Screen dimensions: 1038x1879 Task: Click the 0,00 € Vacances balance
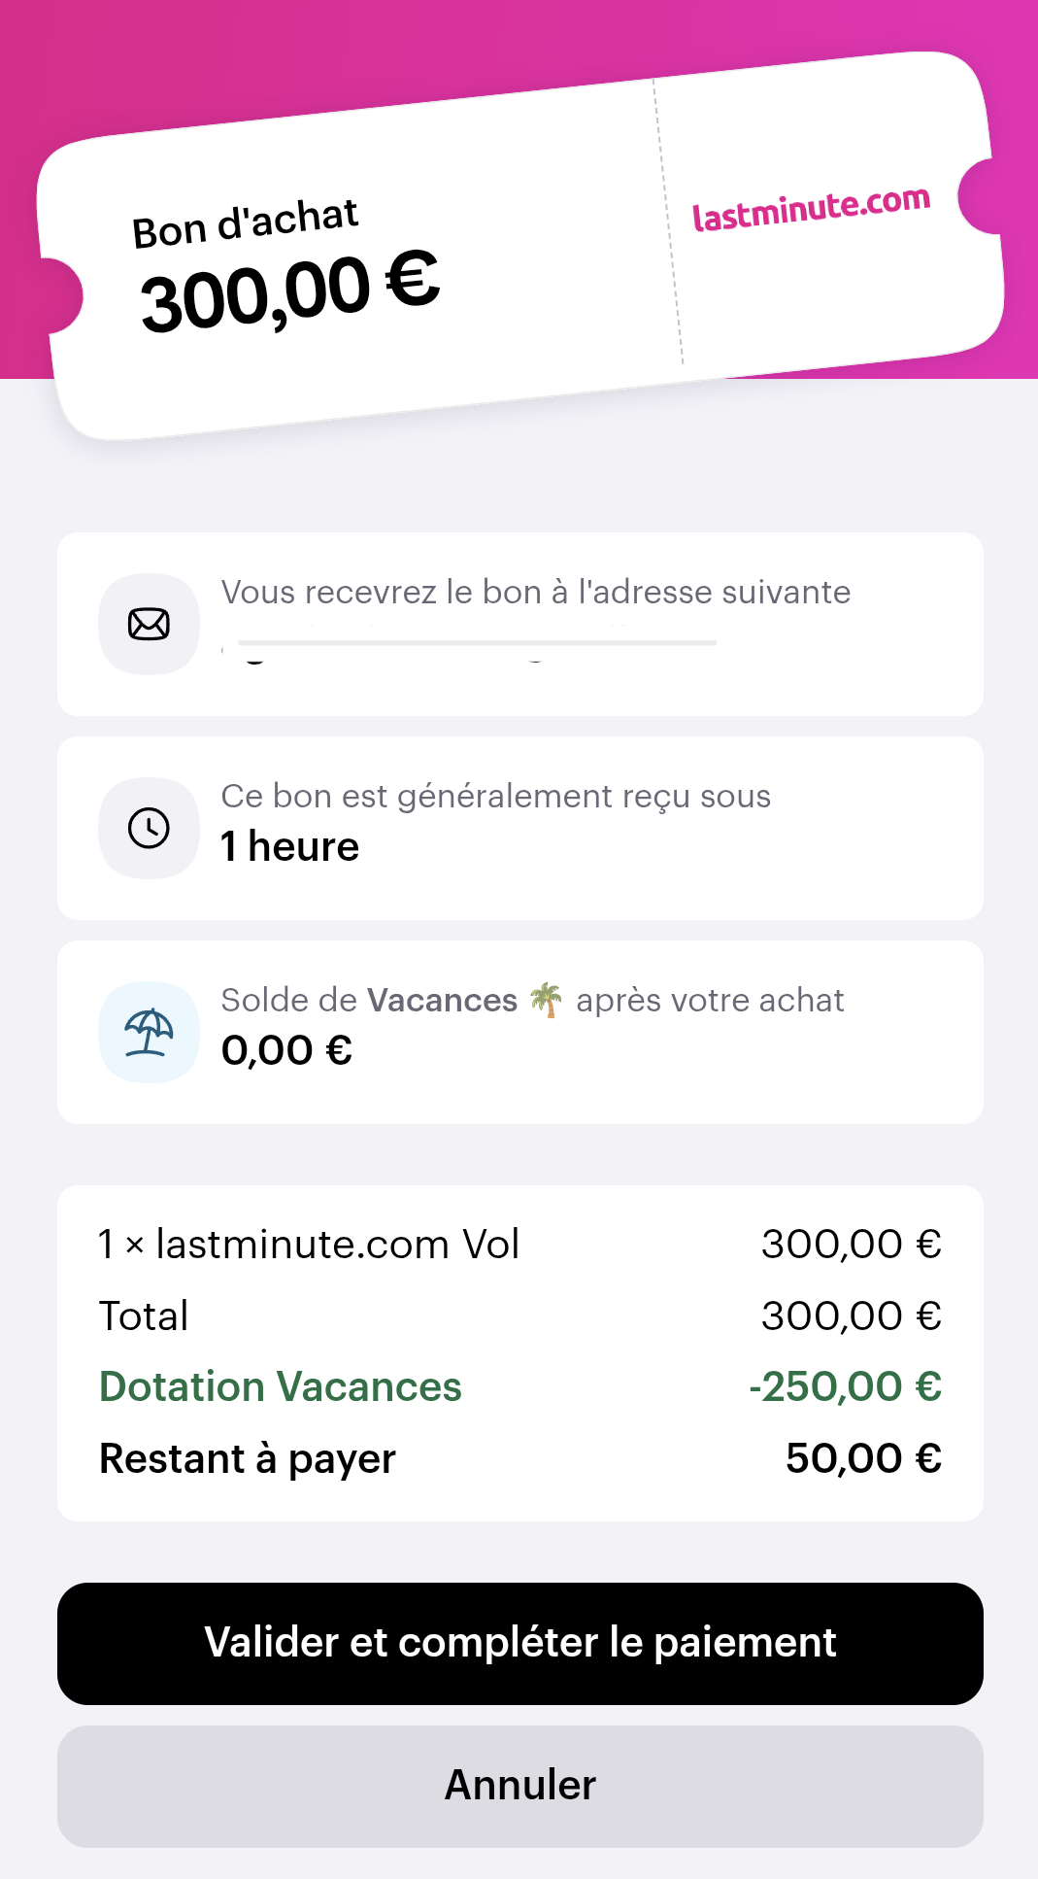point(286,1050)
